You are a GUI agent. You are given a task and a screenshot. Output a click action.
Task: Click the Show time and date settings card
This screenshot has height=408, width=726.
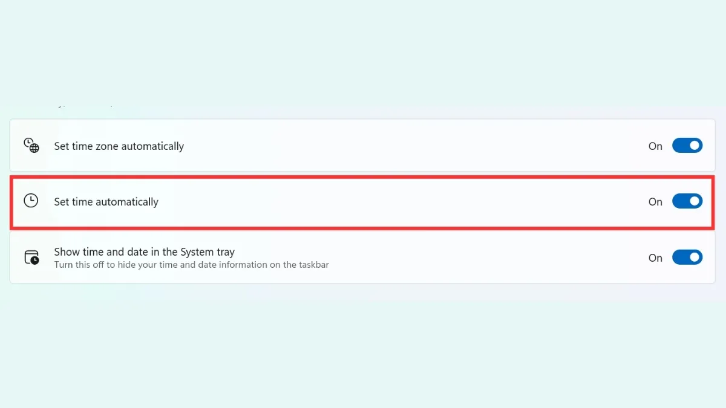tap(363, 257)
